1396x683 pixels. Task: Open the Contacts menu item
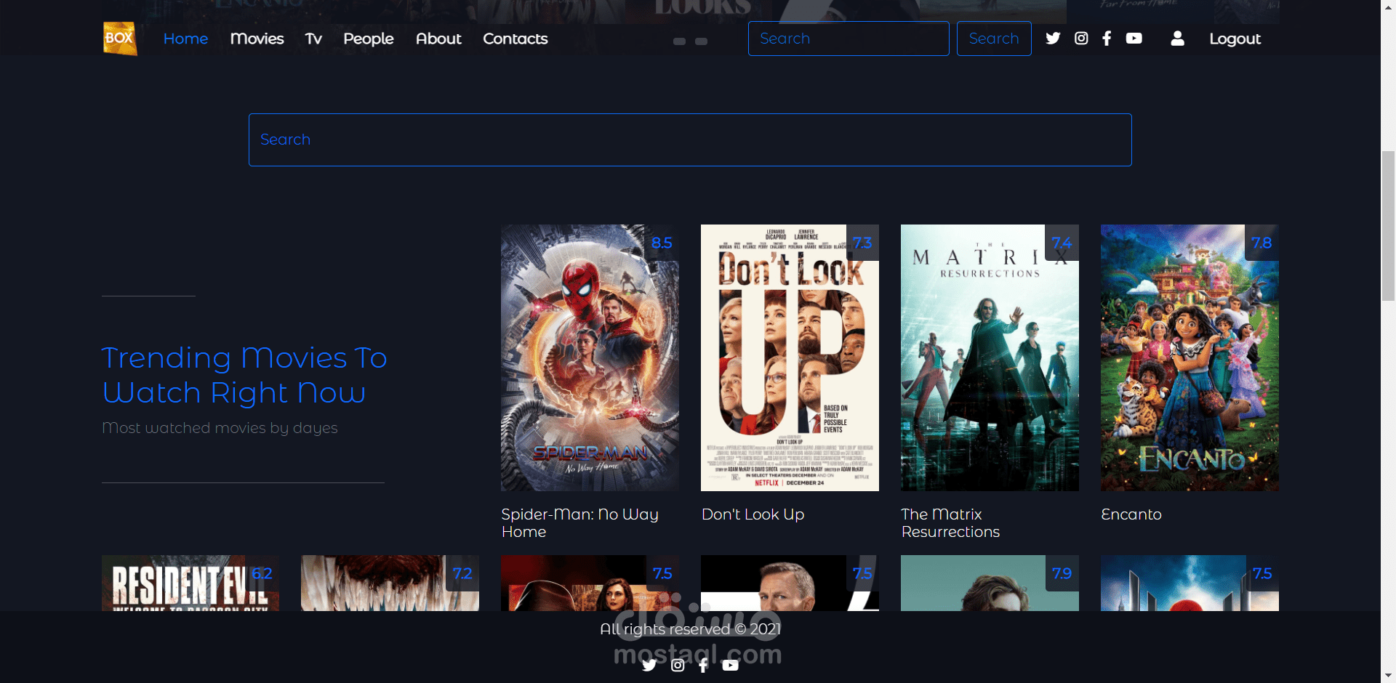(x=516, y=39)
